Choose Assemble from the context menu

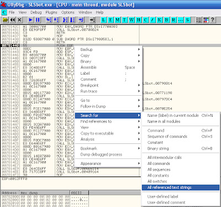point(108,68)
